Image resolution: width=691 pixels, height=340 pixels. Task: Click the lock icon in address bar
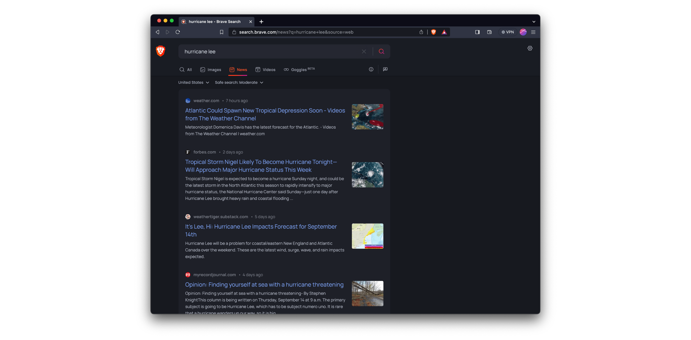pos(234,32)
